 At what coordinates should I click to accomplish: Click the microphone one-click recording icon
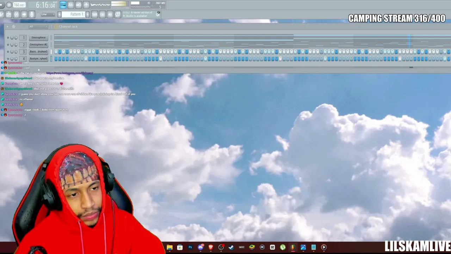[x=32, y=14]
